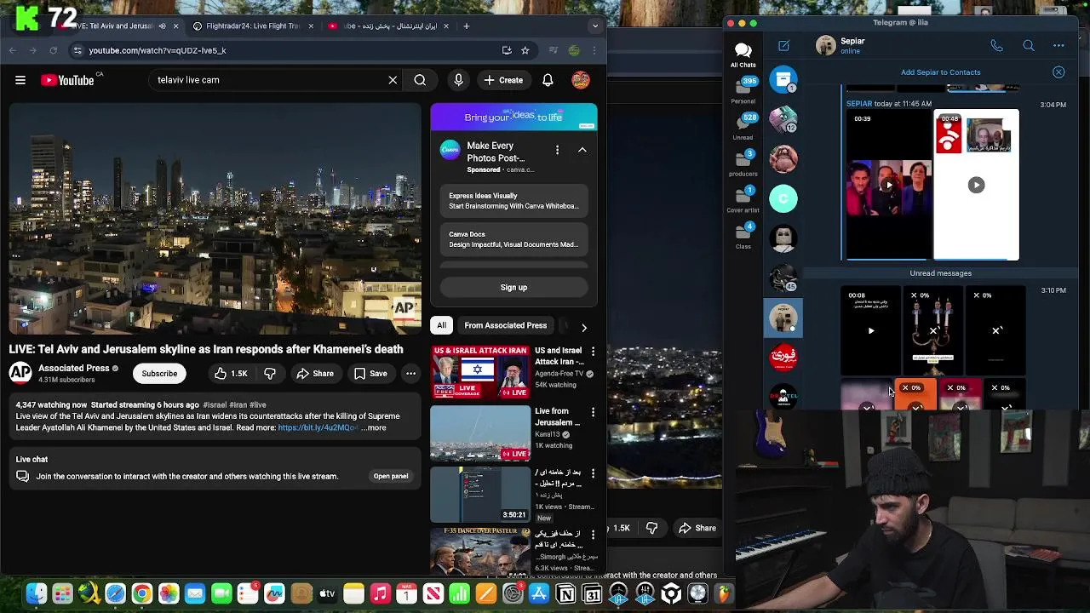Collapse the Canva sponsored ad panel
This screenshot has width=1090, height=613.
[582, 150]
